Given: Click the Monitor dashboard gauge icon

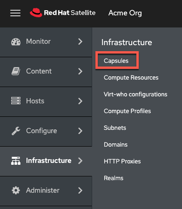Looking at the screenshot, I should (16, 42).
